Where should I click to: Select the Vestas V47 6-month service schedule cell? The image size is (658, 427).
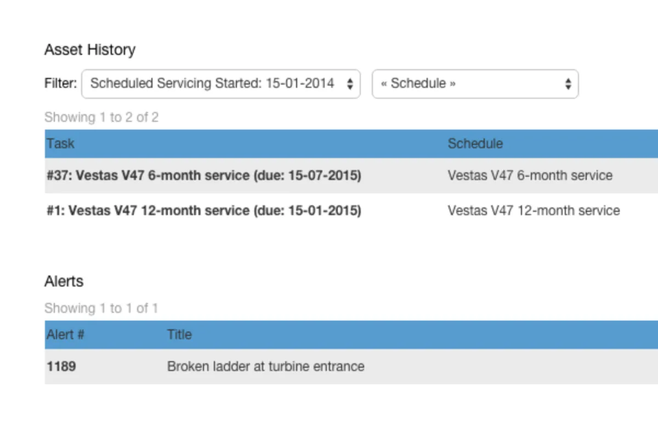(x=530, y=176)
